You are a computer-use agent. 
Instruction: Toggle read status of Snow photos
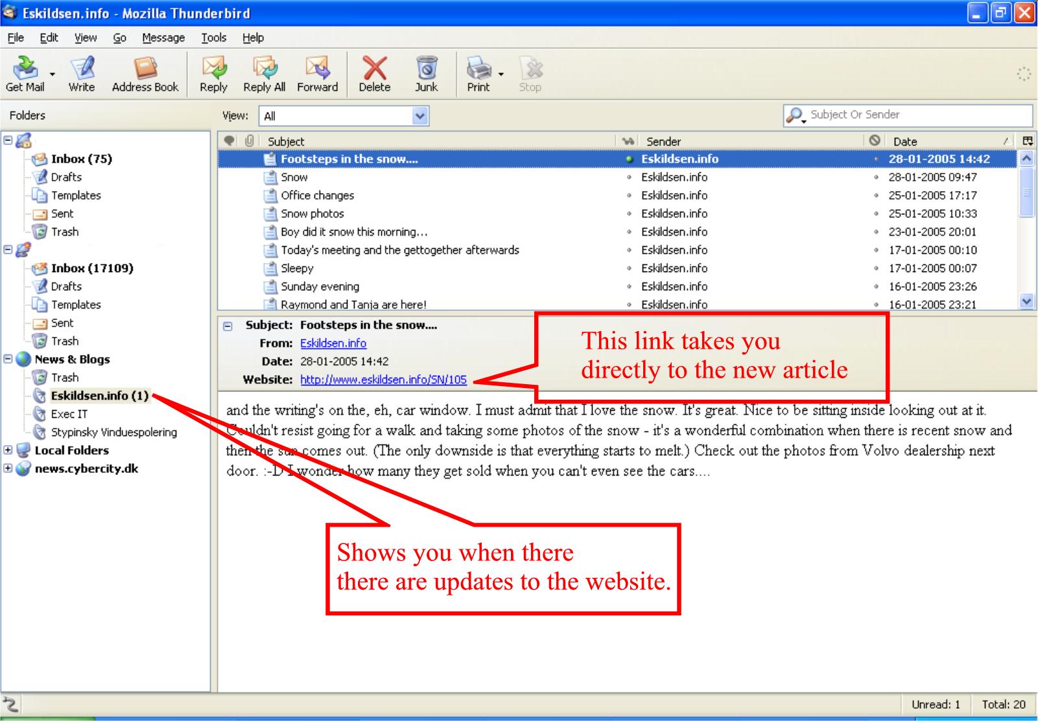tap(629, 213)
